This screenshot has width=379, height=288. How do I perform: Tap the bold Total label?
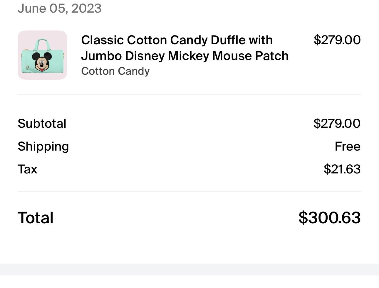[36, 218]
